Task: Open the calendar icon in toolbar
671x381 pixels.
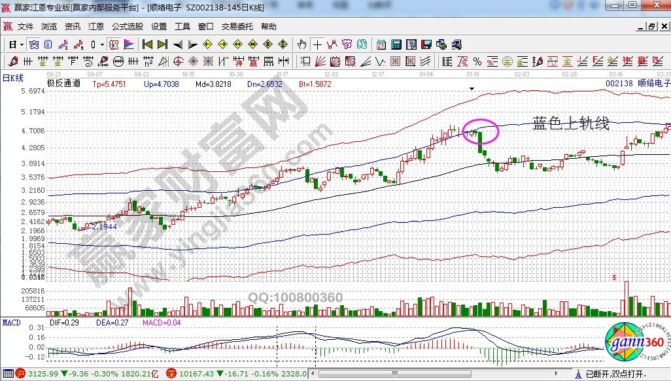Action: coord(381,44)
